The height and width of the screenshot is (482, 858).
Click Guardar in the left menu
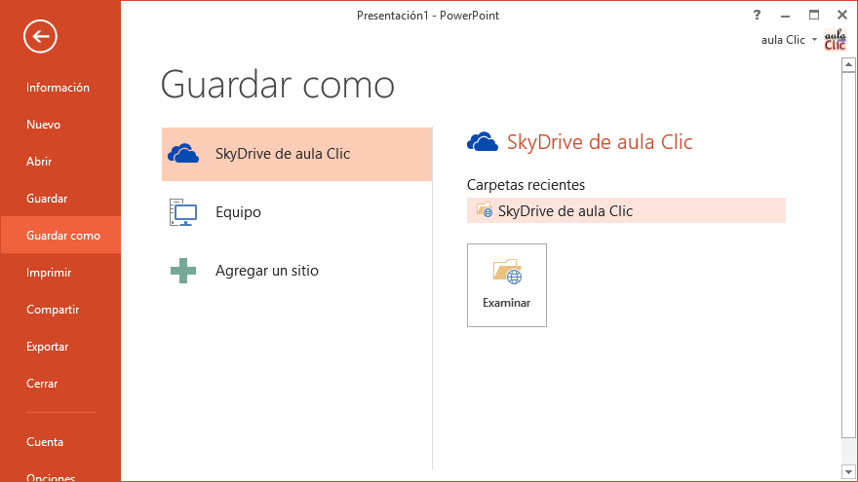click(47, 199)
